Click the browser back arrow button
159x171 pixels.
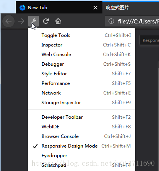(8, 21)
